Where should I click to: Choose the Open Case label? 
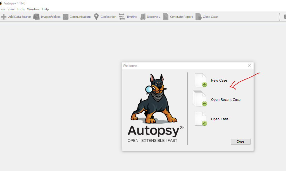click(x=220, y=119)
